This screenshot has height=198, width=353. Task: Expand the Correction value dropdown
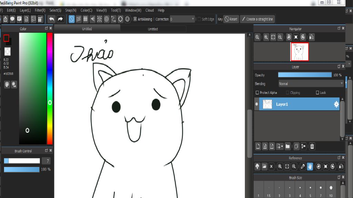click(193, 19)
